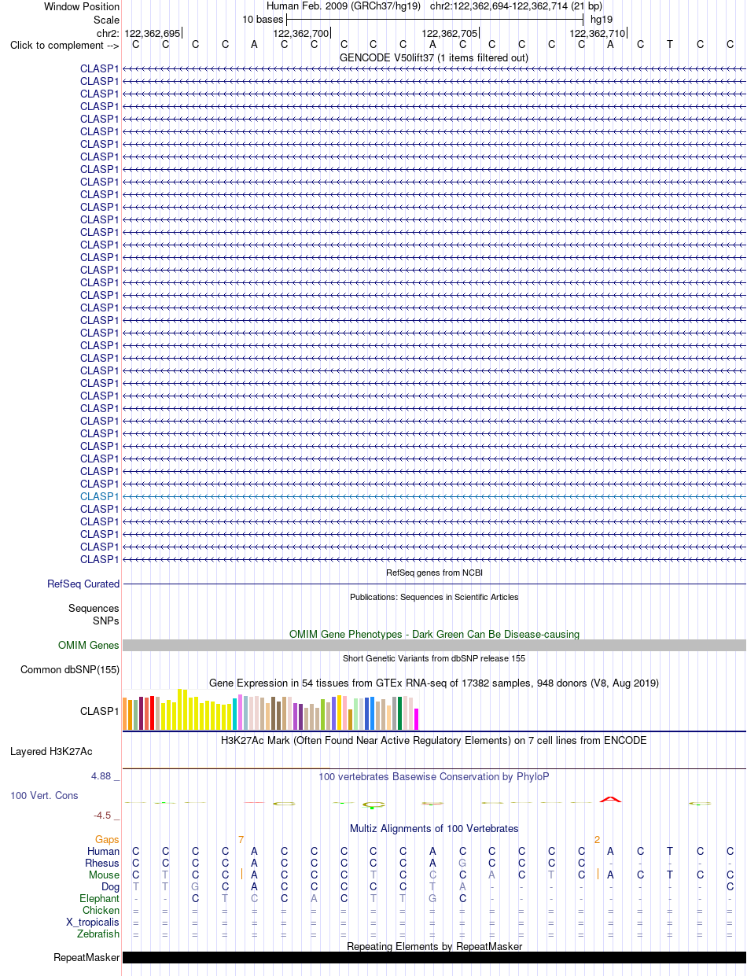The width and height of the screenshot is (747, 976).
Task: Click position marker 122,362,705
Action: 450,33
